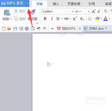Click the undo arrow icon

[39, 29]
